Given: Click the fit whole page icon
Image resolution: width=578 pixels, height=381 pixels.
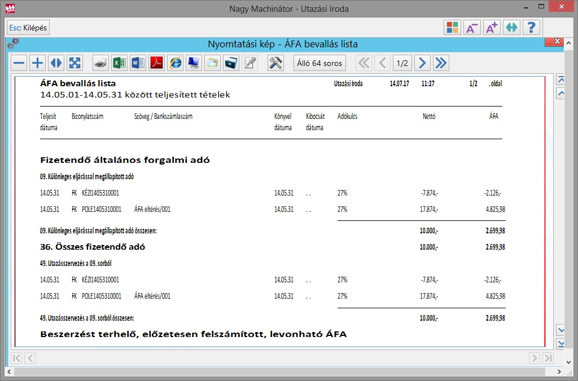Looking at the screenshot, I should pos(75,63).
